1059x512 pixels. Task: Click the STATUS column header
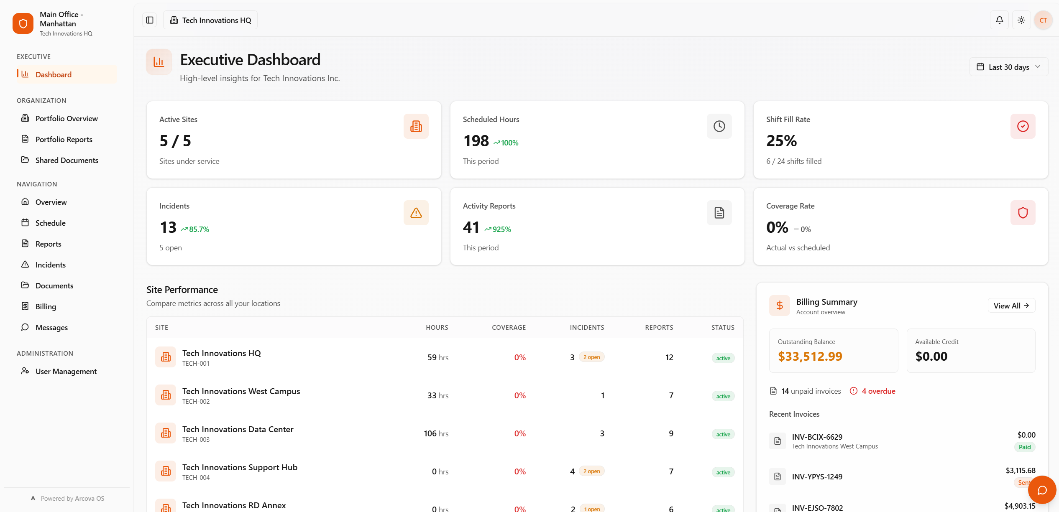pyautogui.click(x=723, y=327)
